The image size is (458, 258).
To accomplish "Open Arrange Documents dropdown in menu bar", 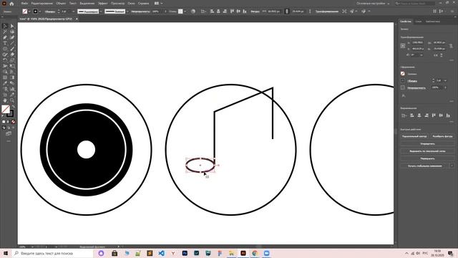I will coord(158,4).
